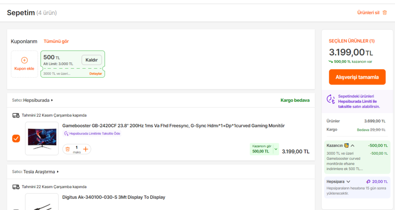Expand the Hepsipara section chevron

coord(348,182)
